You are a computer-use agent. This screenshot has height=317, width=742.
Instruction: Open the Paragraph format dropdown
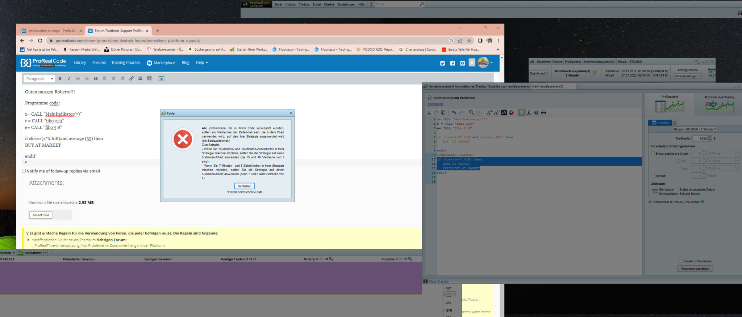(39, 78)
